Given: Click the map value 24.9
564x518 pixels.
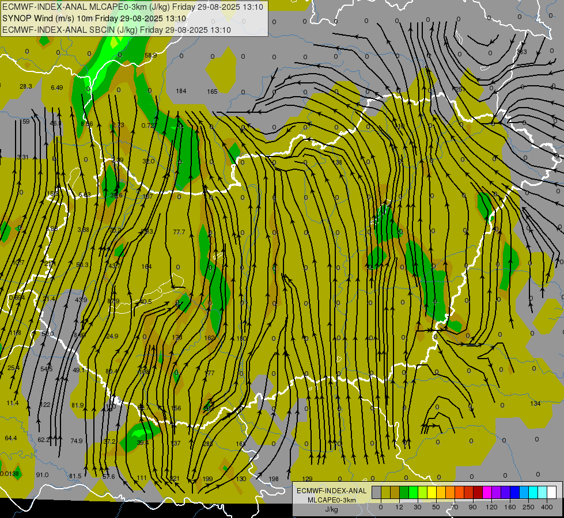Looking at the screenshot, I should coord(112,336).
